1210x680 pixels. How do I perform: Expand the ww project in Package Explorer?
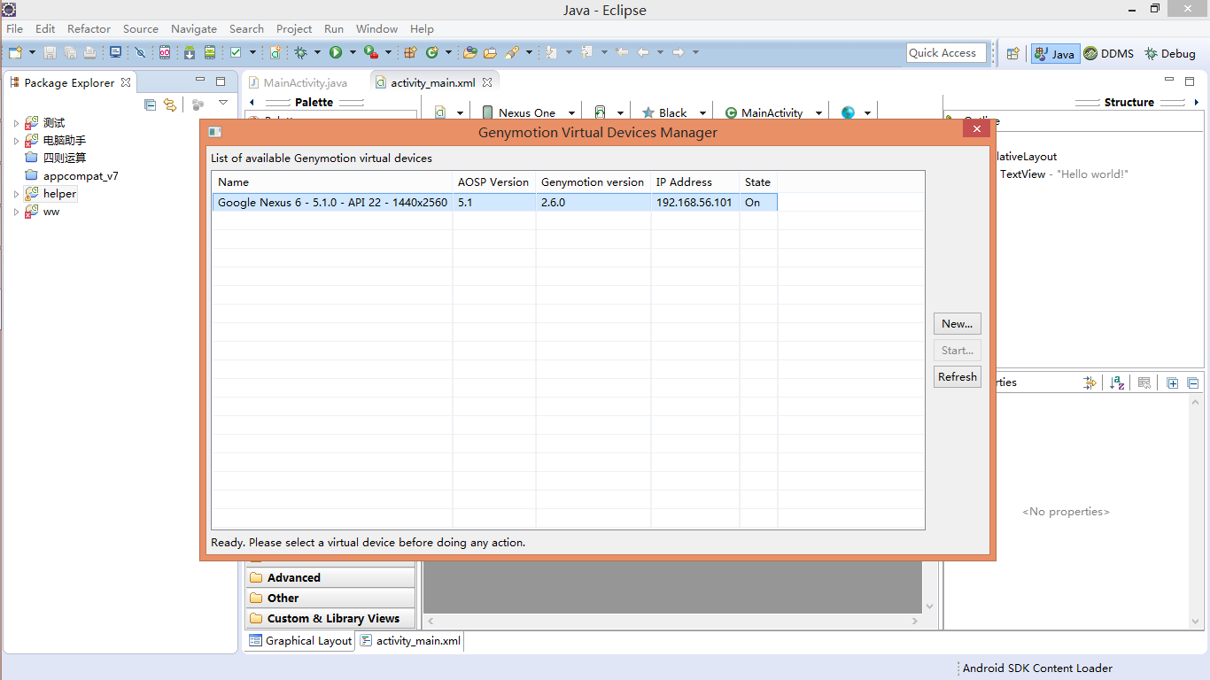pyautogui.click(x=16, y=212)
